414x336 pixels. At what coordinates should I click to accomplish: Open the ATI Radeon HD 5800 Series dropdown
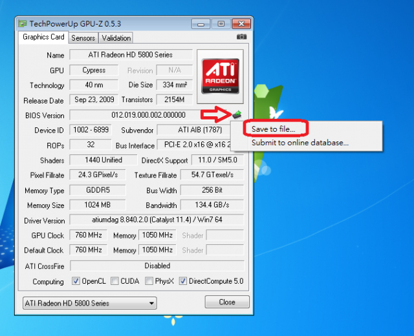point(90,303)
